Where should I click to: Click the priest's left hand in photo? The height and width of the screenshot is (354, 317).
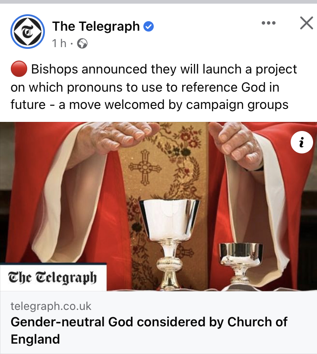[236, 144]
